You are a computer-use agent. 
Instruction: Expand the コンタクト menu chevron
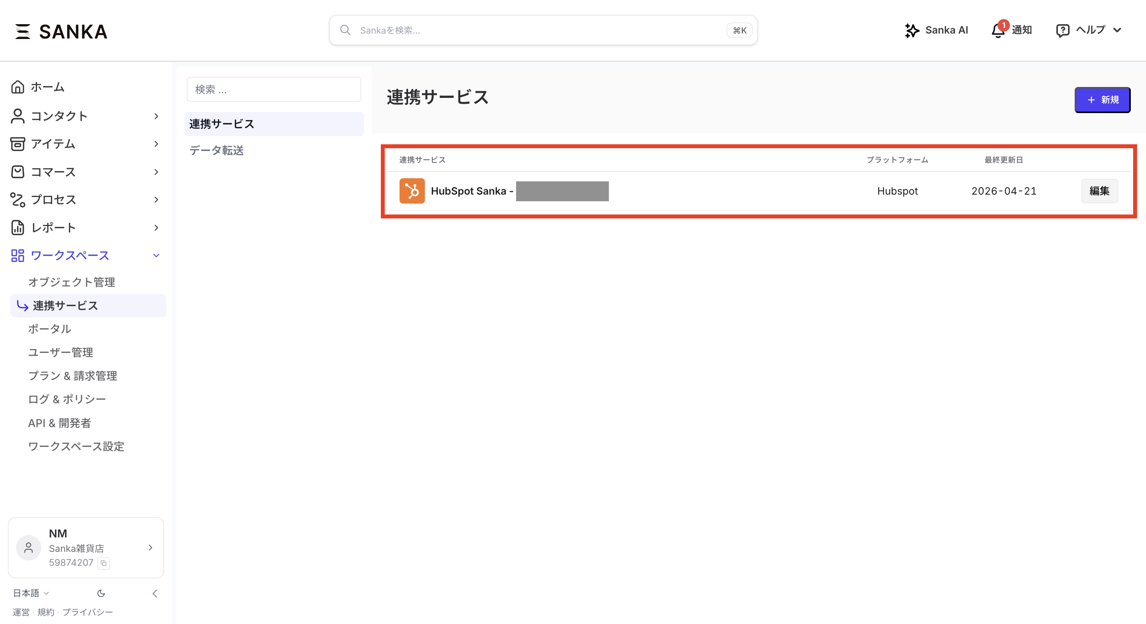point(156,116)
